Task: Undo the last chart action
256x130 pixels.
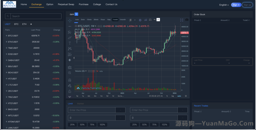Action: [x=154, y=20]
